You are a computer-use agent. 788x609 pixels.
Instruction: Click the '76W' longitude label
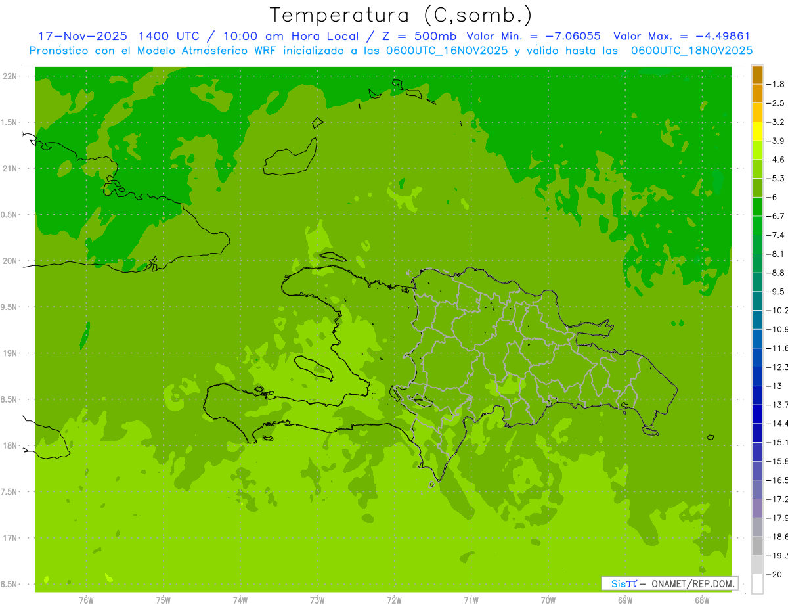coord(86,600)
